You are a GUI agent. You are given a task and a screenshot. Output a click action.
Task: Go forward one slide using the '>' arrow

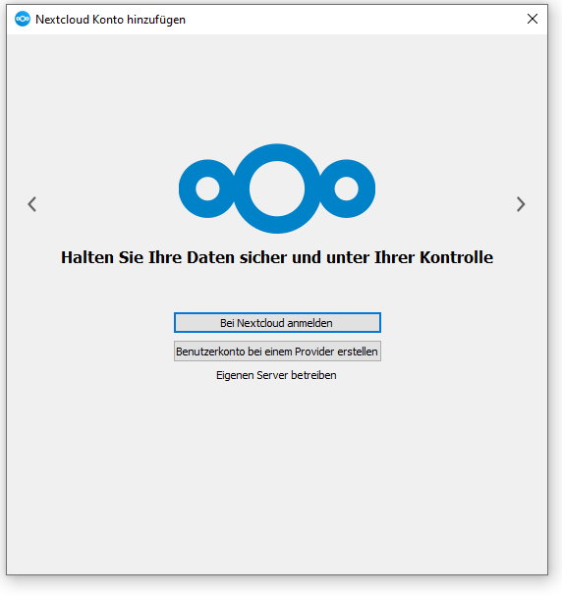(x=521, y=204)
